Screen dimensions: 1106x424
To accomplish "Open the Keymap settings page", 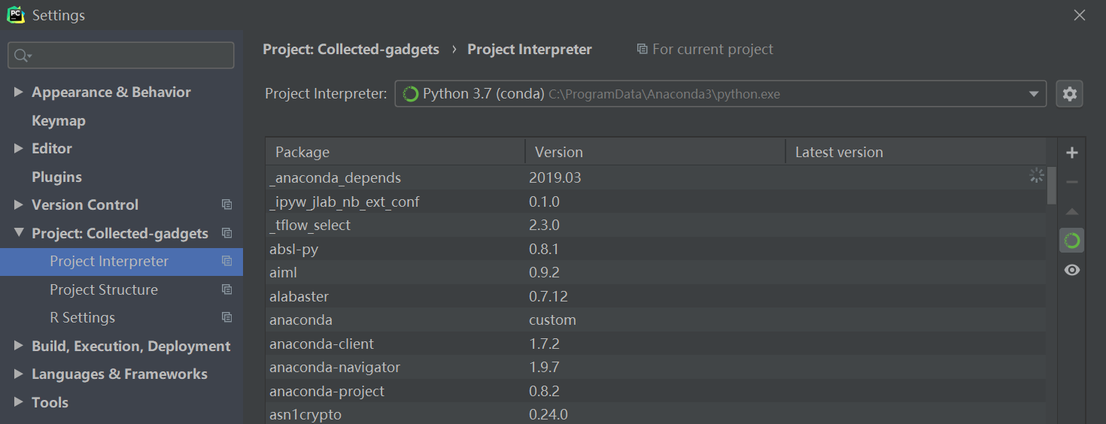I will (59, 120).
